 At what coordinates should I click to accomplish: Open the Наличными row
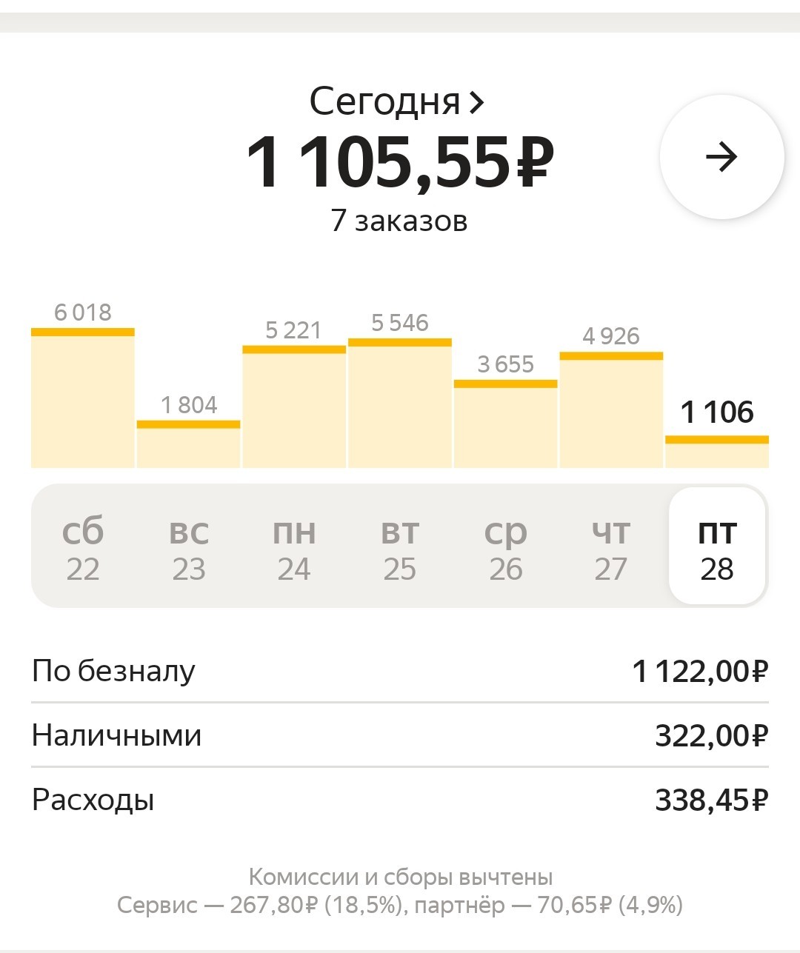click(400, 735)
